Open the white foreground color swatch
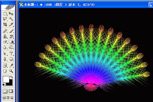 [6, 79]
